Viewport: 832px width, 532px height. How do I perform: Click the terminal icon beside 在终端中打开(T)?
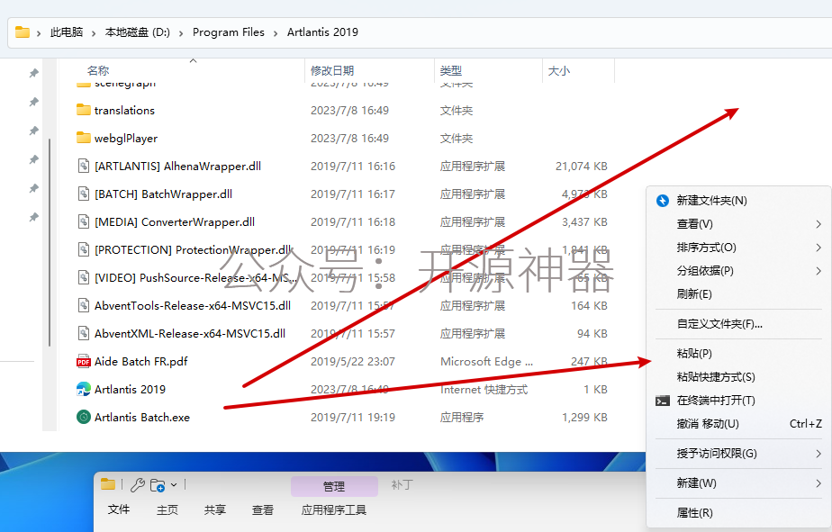click(662, 401)
